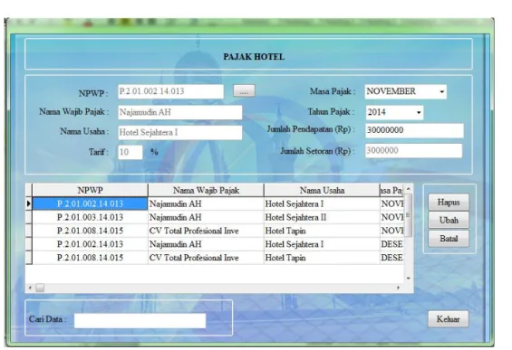Click the grid's scroll left arrow
512x350 pixels.
pyautogui.click(x=30, y=288)
